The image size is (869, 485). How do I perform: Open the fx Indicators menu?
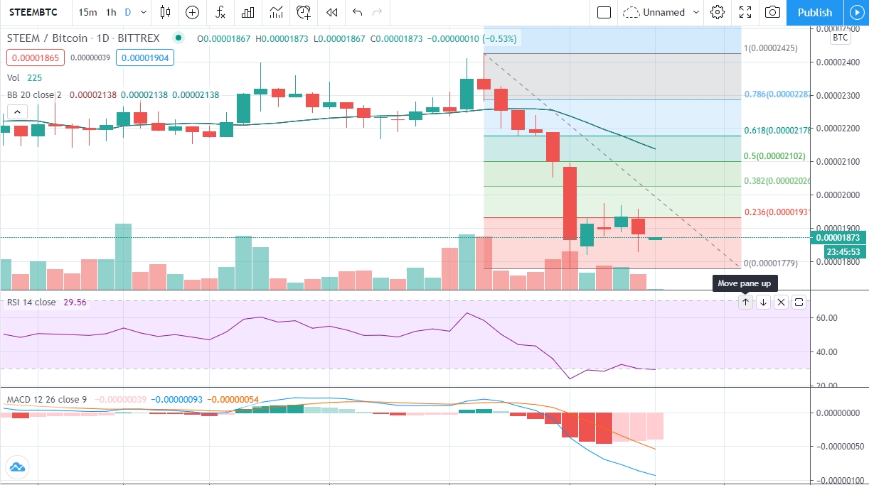click(220, 12)
